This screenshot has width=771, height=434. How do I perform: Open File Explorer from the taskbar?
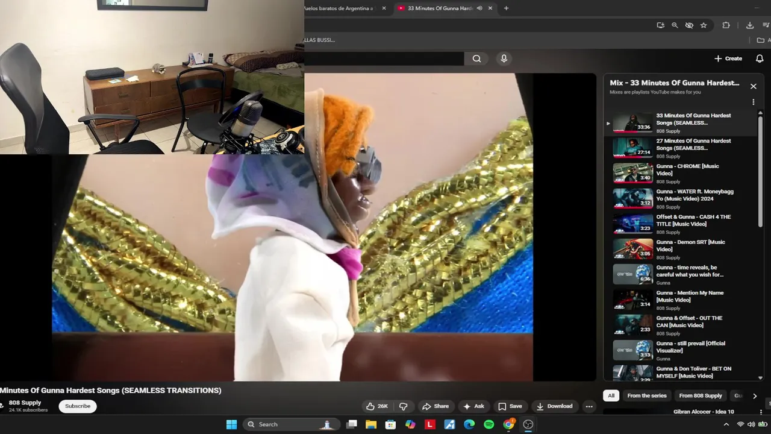(x=371, y=424)
